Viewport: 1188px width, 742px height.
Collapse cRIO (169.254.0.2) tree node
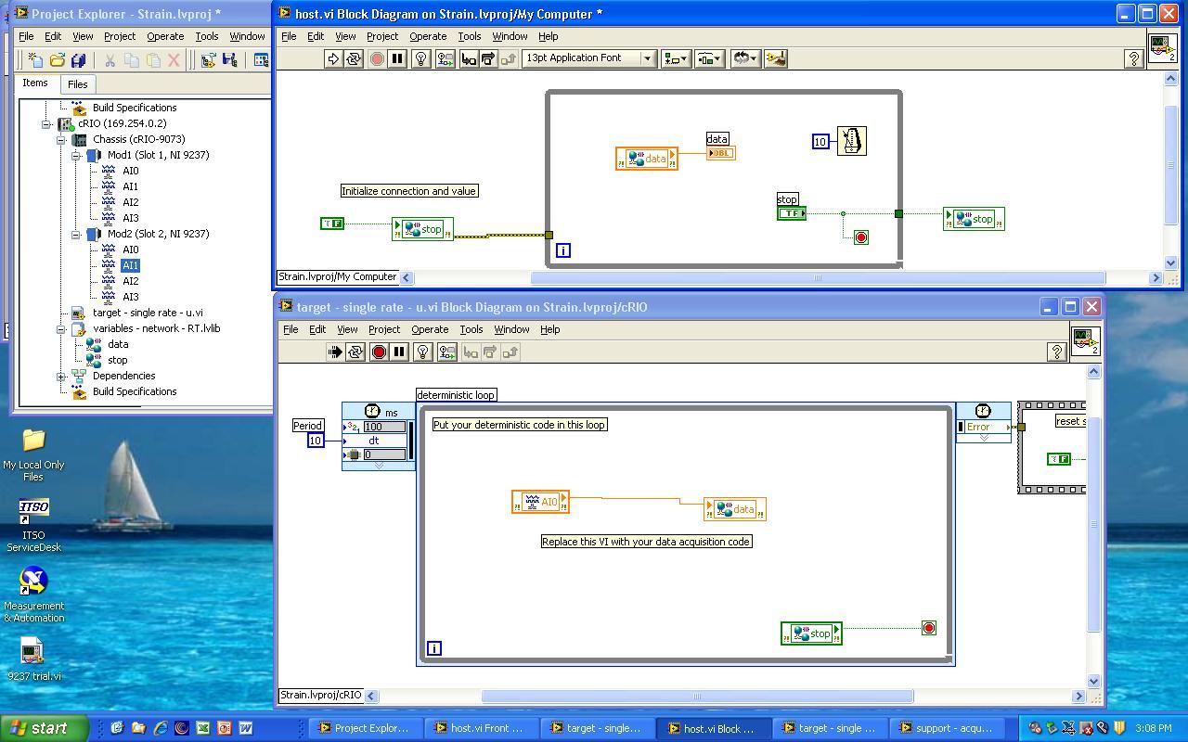tap(45, 123)
